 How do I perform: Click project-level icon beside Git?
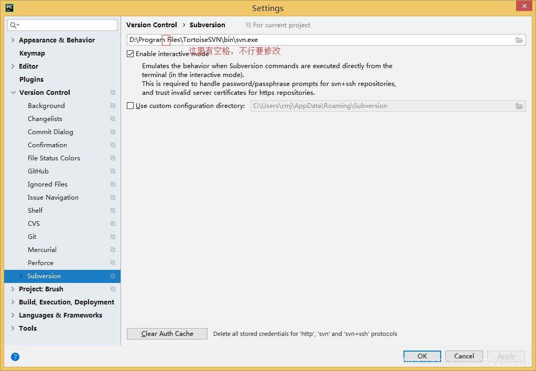pos(113,237)
